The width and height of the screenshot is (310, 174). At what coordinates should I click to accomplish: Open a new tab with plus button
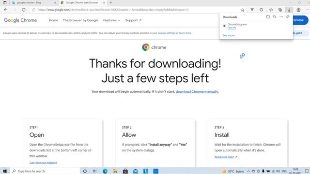pyautogui.click(x=111, y=2)
